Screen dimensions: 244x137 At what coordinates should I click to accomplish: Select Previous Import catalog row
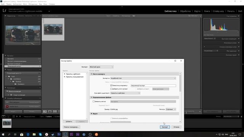23,66
